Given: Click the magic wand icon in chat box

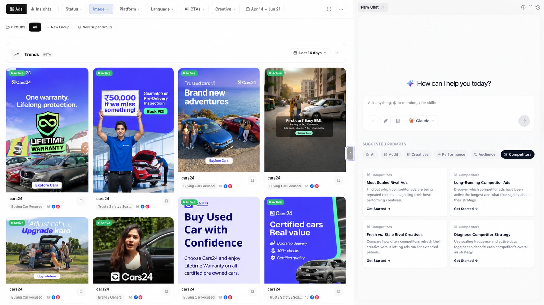Looking at the screenshot, I should click(385, 121).
